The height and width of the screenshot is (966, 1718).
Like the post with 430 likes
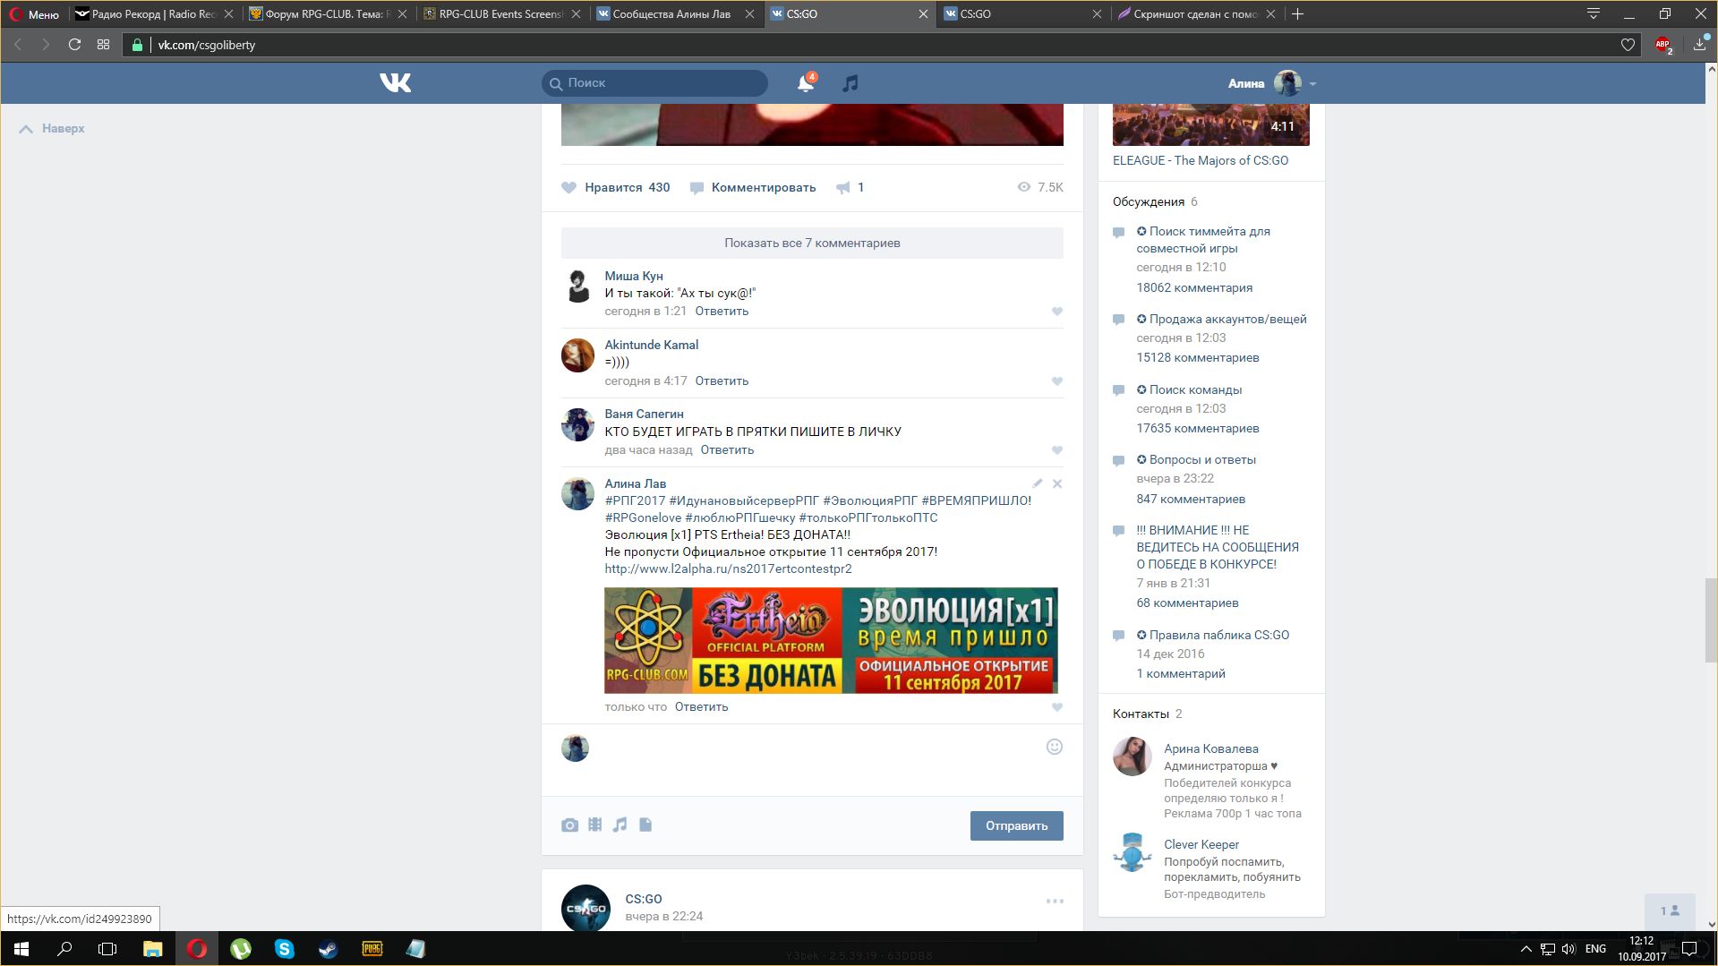point(616,187)
